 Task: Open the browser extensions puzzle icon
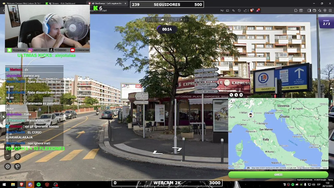click(296, 10)
